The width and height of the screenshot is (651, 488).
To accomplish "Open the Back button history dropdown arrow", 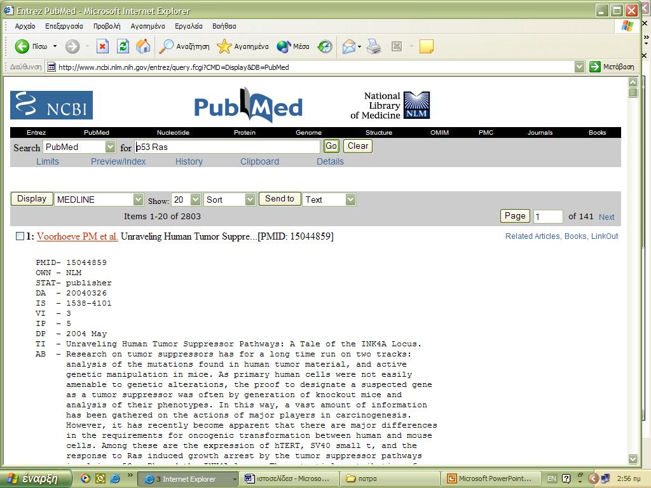I will point(55,46).
